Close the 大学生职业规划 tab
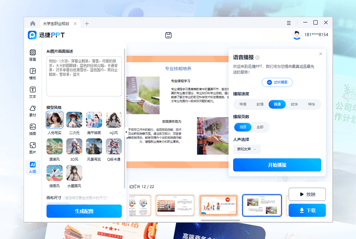The width and height of the screenshot is (356, 239). [75, 24]
